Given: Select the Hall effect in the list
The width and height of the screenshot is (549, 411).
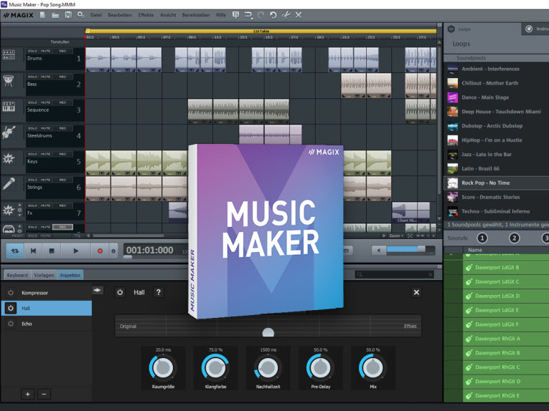Looking at the screenshot, I should 47,309.
